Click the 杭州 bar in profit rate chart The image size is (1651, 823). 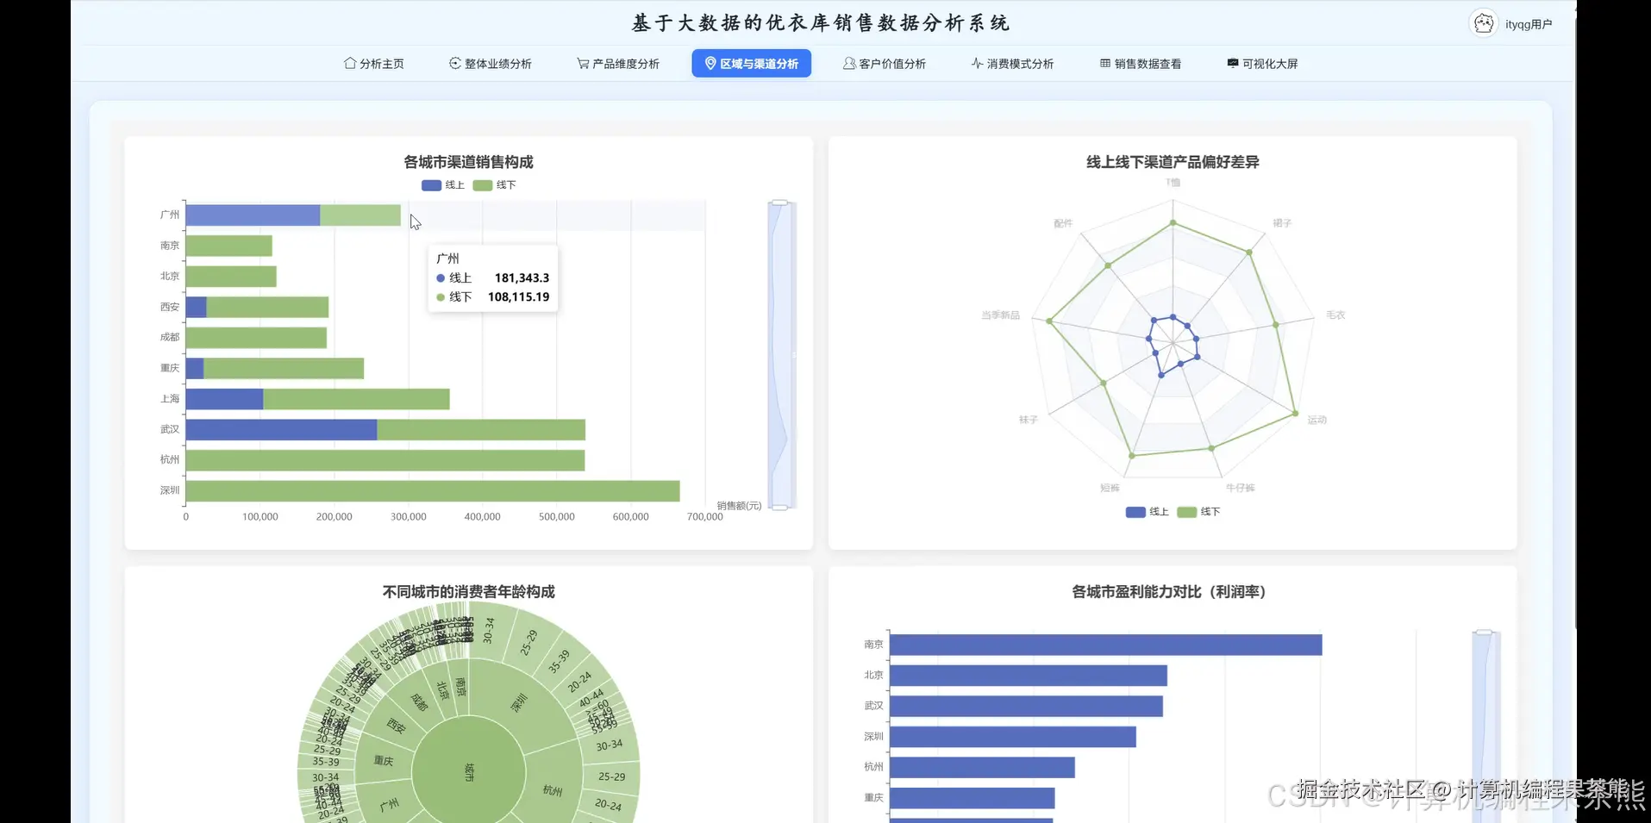(983, 767)
